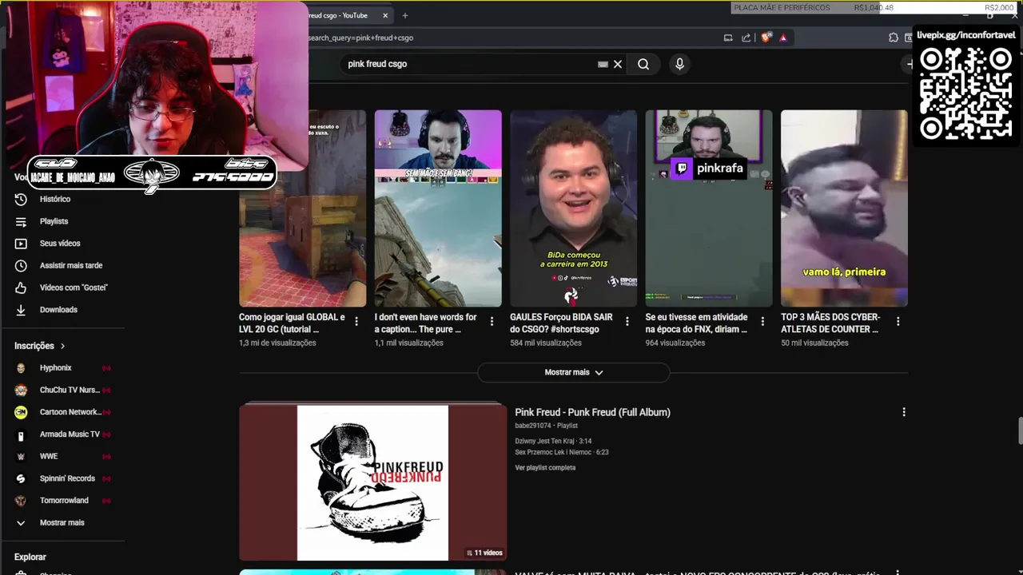This screenshot has width=1023, height=575.
Task: Click the share page icon in address bar
Action: click(746, 38)
